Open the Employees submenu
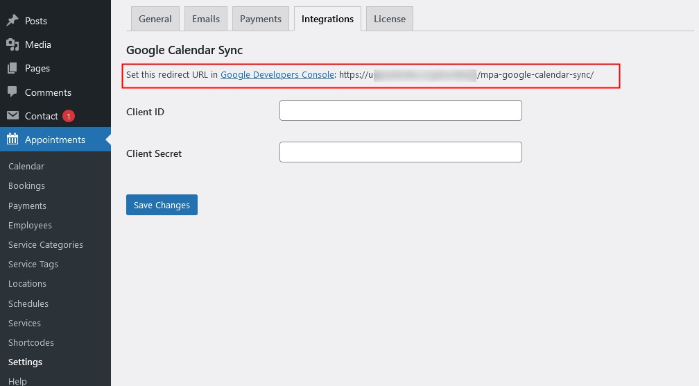 pyautogui.click(x=30, y=225)
